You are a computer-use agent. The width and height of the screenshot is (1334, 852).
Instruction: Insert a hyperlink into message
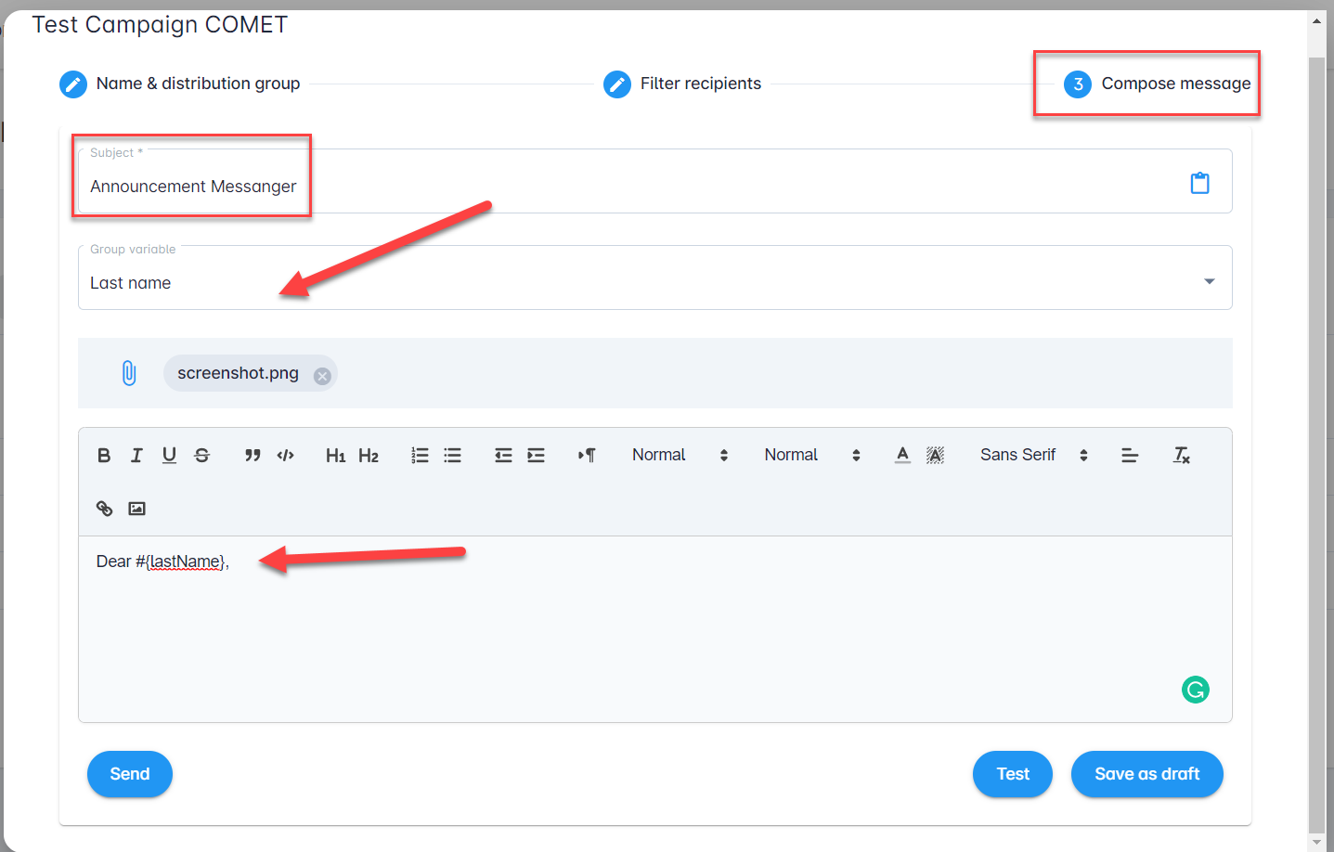104,508
